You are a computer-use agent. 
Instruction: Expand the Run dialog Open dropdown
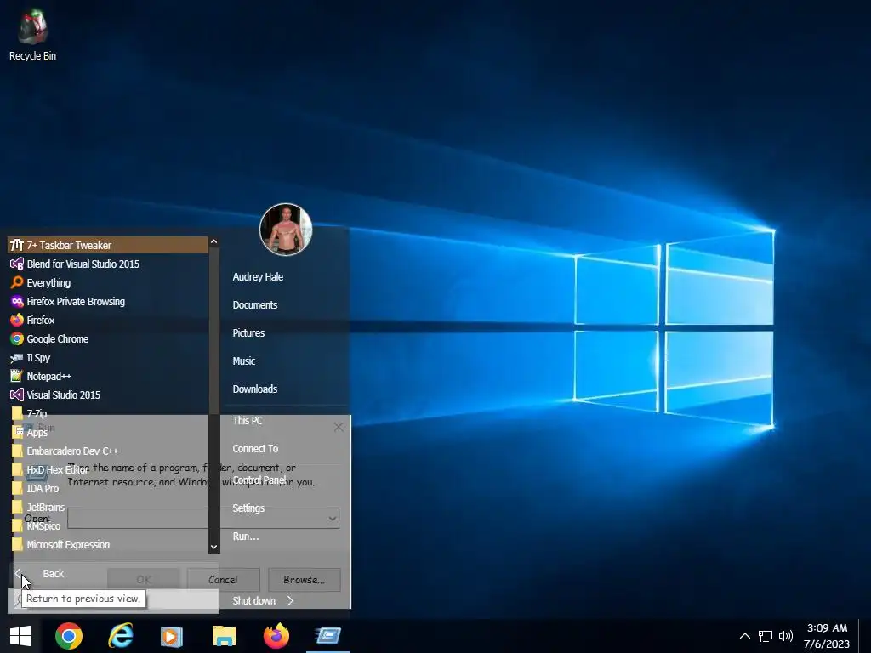pos(332,519)
